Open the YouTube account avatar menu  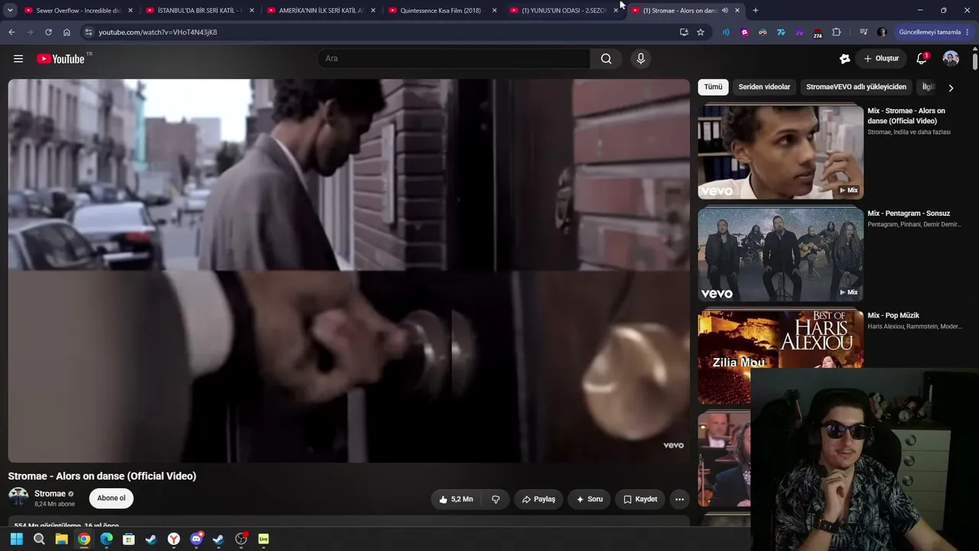pos(951,59)
